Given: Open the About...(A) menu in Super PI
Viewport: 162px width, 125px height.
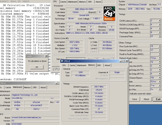Looking at the screenshot, I should tap(16, 1).
